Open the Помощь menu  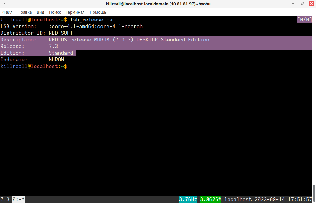coord(98,12)
